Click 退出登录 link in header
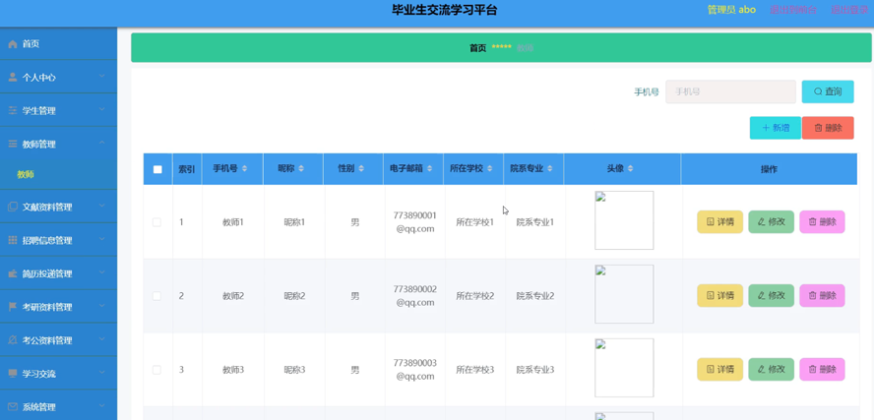Screen dimensions: 874x420 (850, 10)
